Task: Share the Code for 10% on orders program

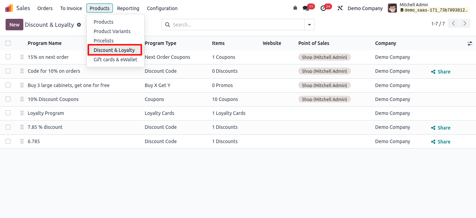Action: tap(441, 72)
